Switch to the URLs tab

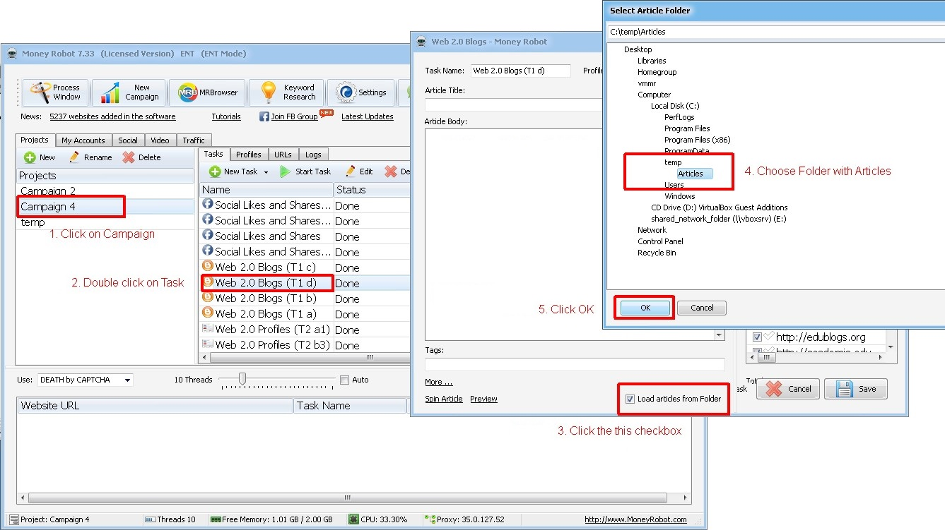283,155
